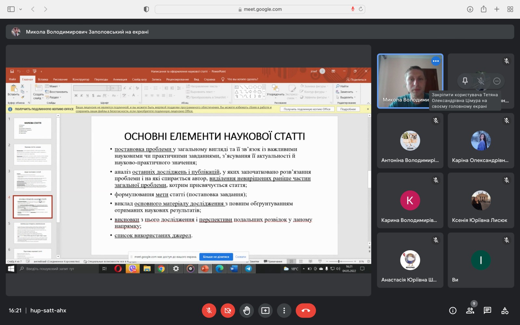This screenshot has width=520, height=325.
Task: Click the Telegram icon in shared taskbar
Action: click(249, 269)
